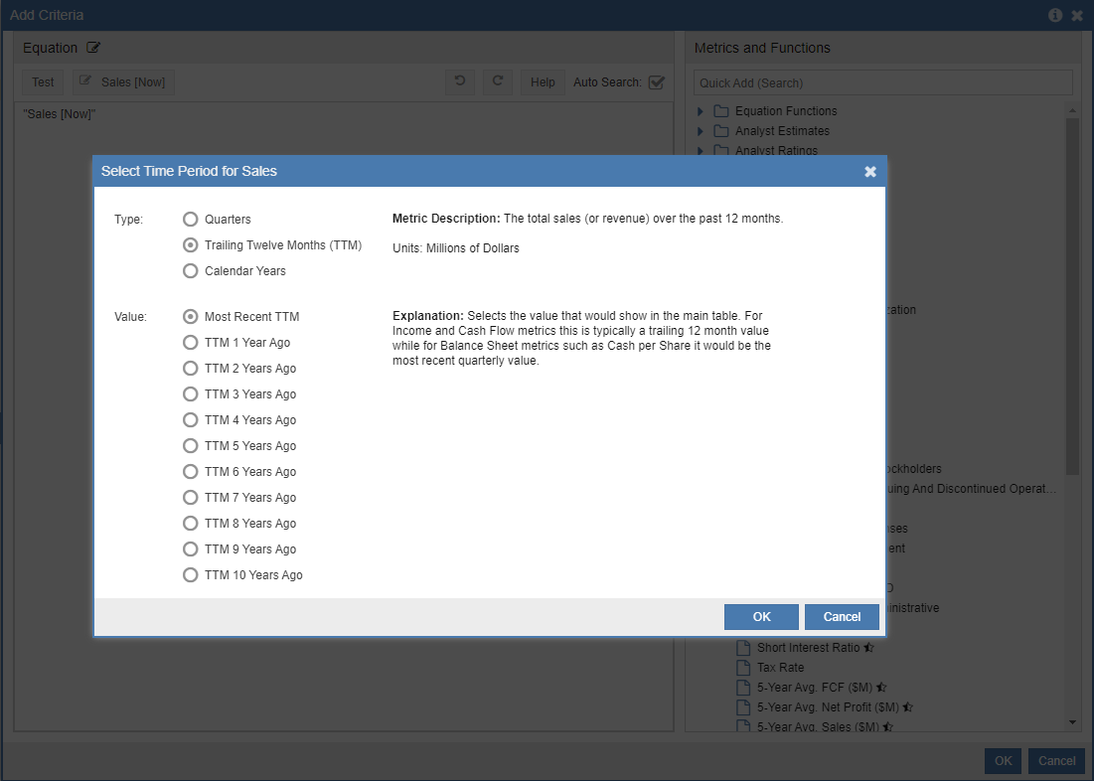Click the undo arrow in equation toolbar

(459, 81)
